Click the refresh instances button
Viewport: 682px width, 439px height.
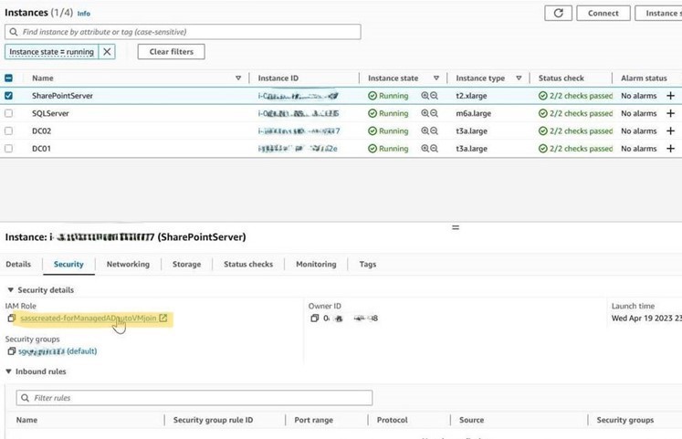pos(558,13)
